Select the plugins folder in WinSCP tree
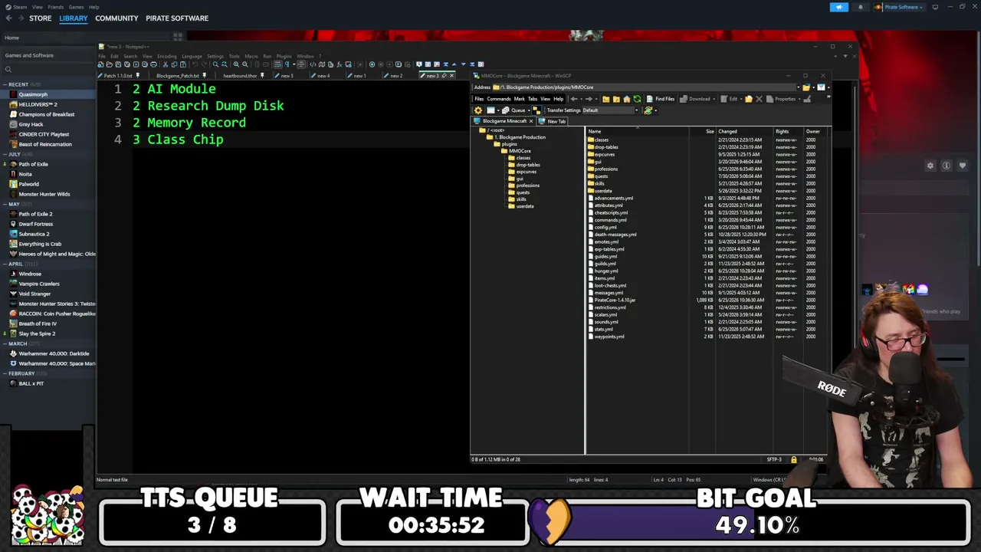This screenshot has width=981, height=552. (510, 144)
